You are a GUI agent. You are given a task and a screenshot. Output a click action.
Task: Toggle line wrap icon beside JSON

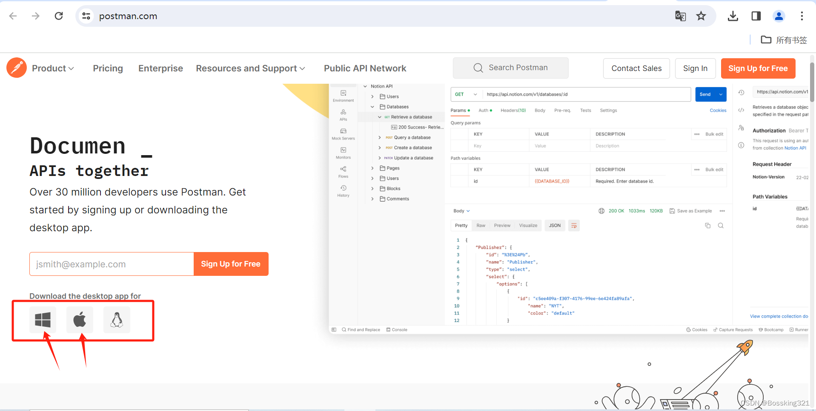point(574,226)
